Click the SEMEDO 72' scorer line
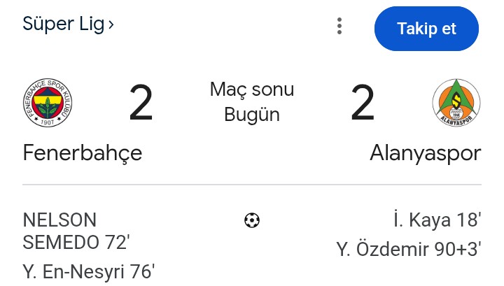The width and height of the screenshot is (504, 286). [x=76, y=243]
